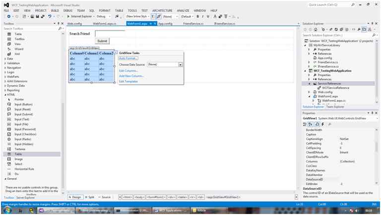The width and height of the screenshot is (381, 215).
Task: Select Input (Radio) in toolbox
Action: point(23,139)
